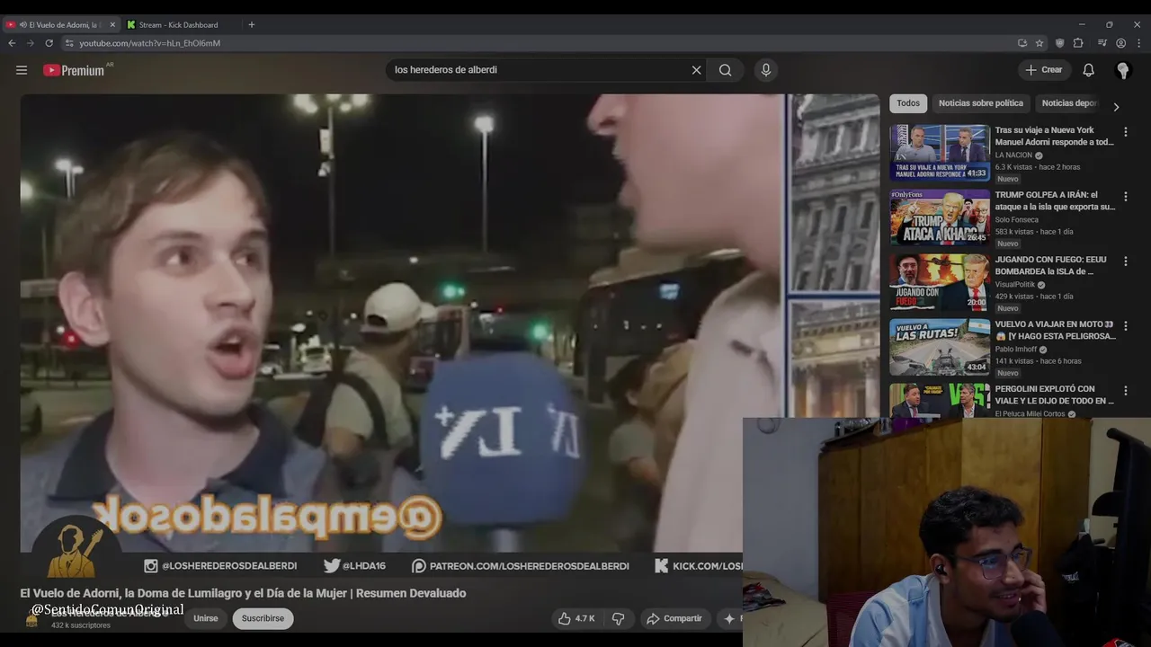Image resolution: width=1151 pixels, height=647 pixels.
Task: Dislike the video with thumbs down
Action: pyautogui.click(x=618, y=618)
